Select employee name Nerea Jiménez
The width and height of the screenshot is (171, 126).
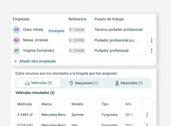36,40
